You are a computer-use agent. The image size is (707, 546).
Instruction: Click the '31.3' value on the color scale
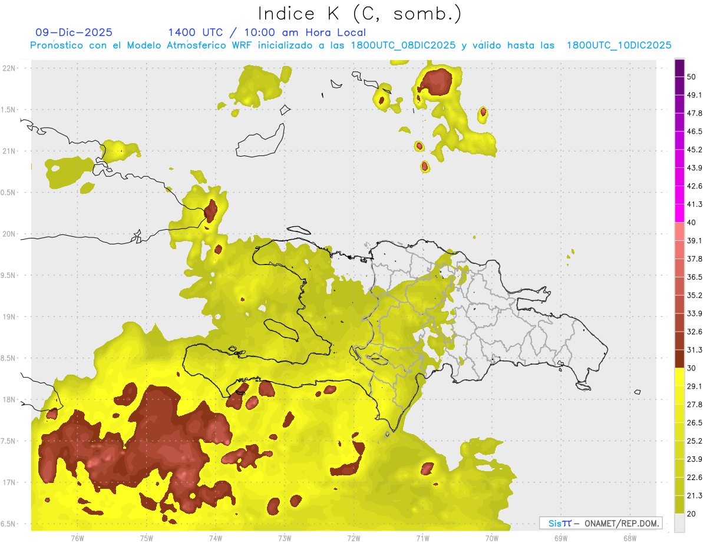[x=695, y=350]
